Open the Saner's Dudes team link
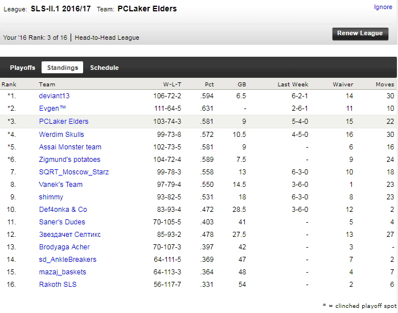Viewport: 398px width, 313px height. coord(62,222)
